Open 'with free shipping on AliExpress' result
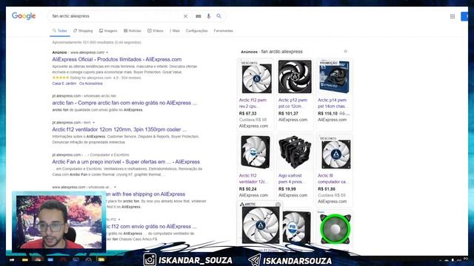Image resolution: width=474 pixels, height=266 pixels. coord(146,194)
